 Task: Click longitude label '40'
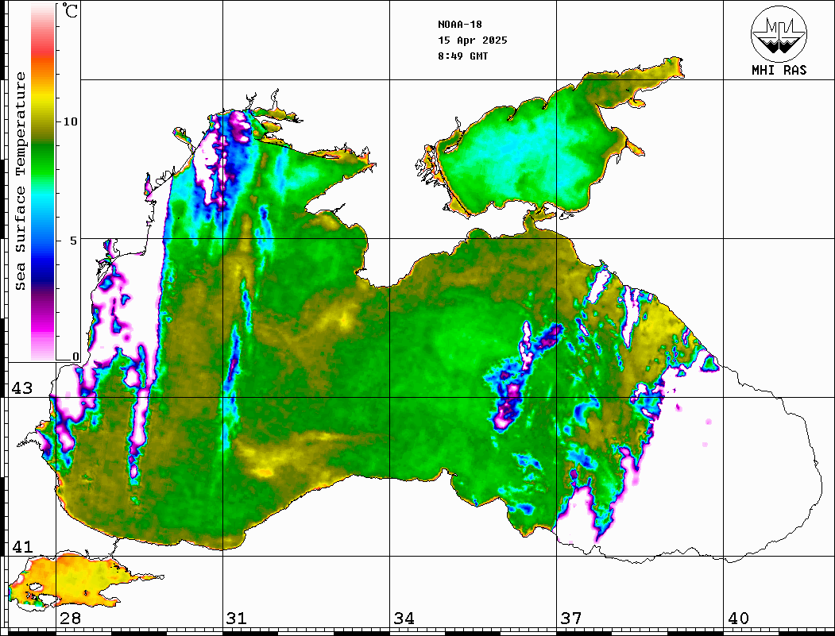pos(738,619)
